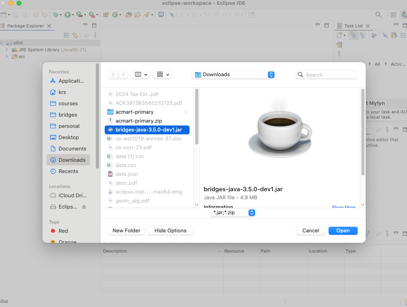
Task: Select iCloud Drive under Locations
Action: pyautogui.click(x=69, y=195)
